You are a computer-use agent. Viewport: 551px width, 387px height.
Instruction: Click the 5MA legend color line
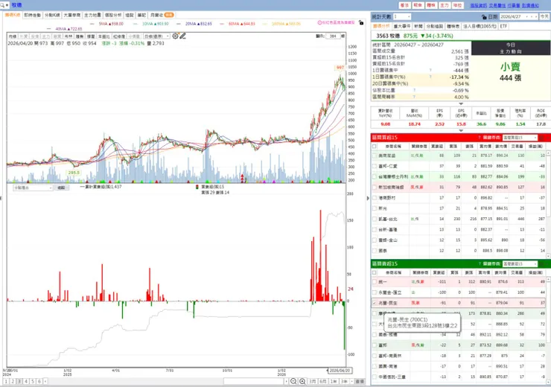pos(92,24)
